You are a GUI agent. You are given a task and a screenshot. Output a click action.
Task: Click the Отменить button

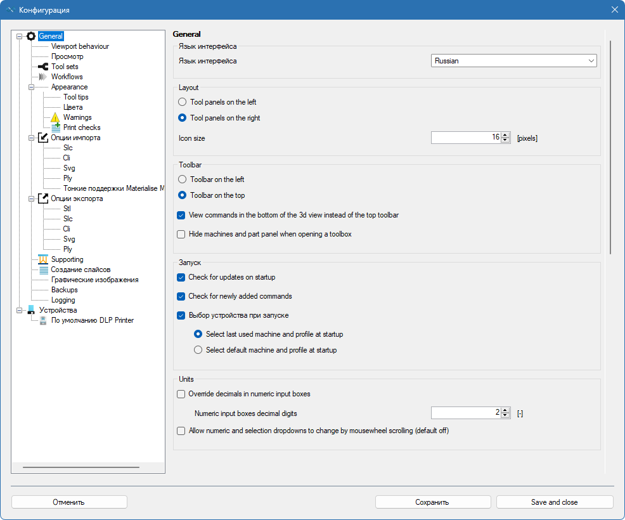(x=69, y=502)
